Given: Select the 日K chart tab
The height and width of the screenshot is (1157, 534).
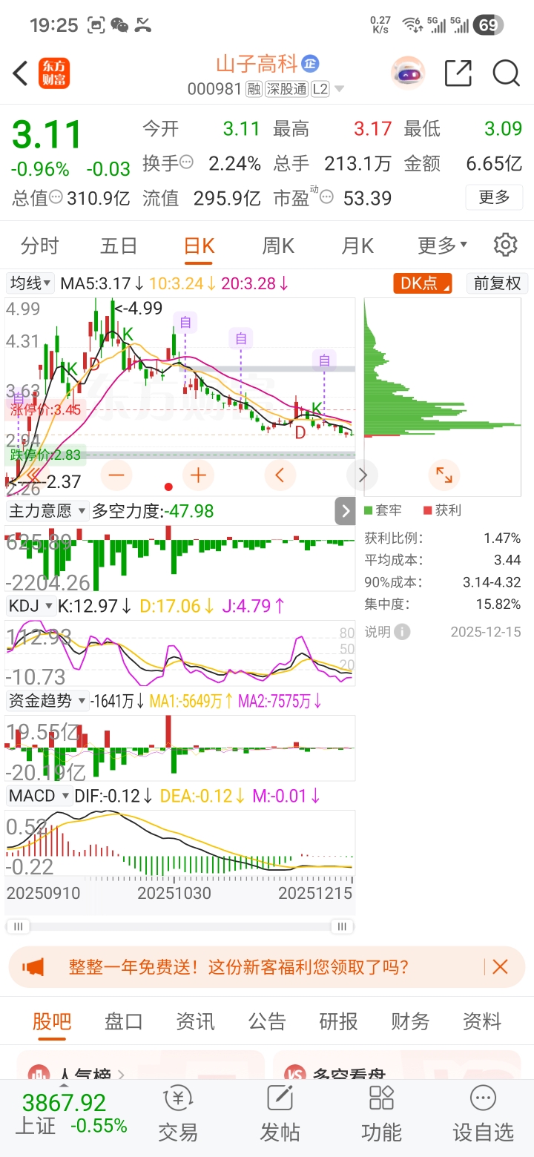Looking at the screenshot, I should click(x=199, y=245).
